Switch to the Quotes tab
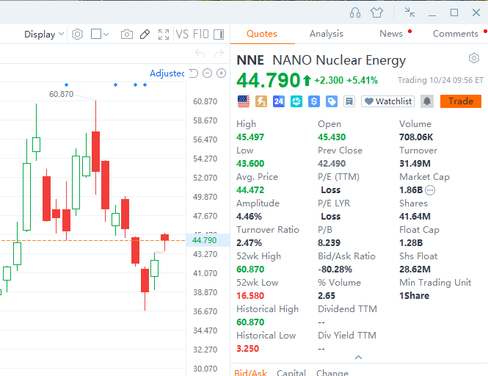488x376 pixels. [262, 34]
